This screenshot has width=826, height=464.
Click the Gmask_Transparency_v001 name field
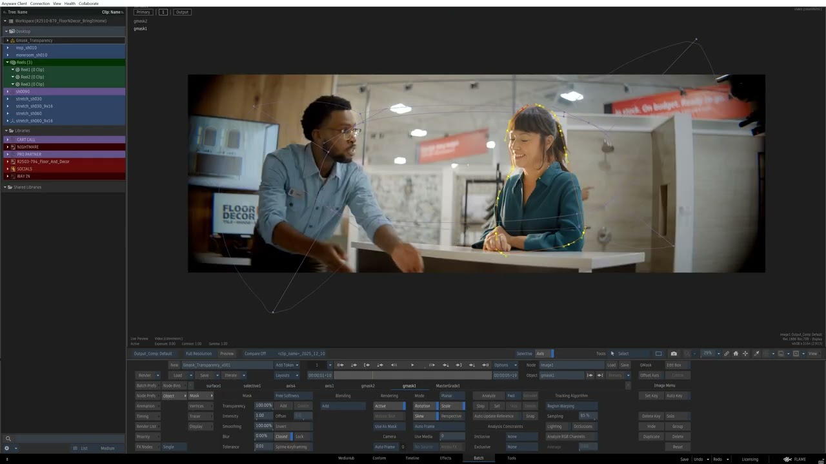[227, 365]
